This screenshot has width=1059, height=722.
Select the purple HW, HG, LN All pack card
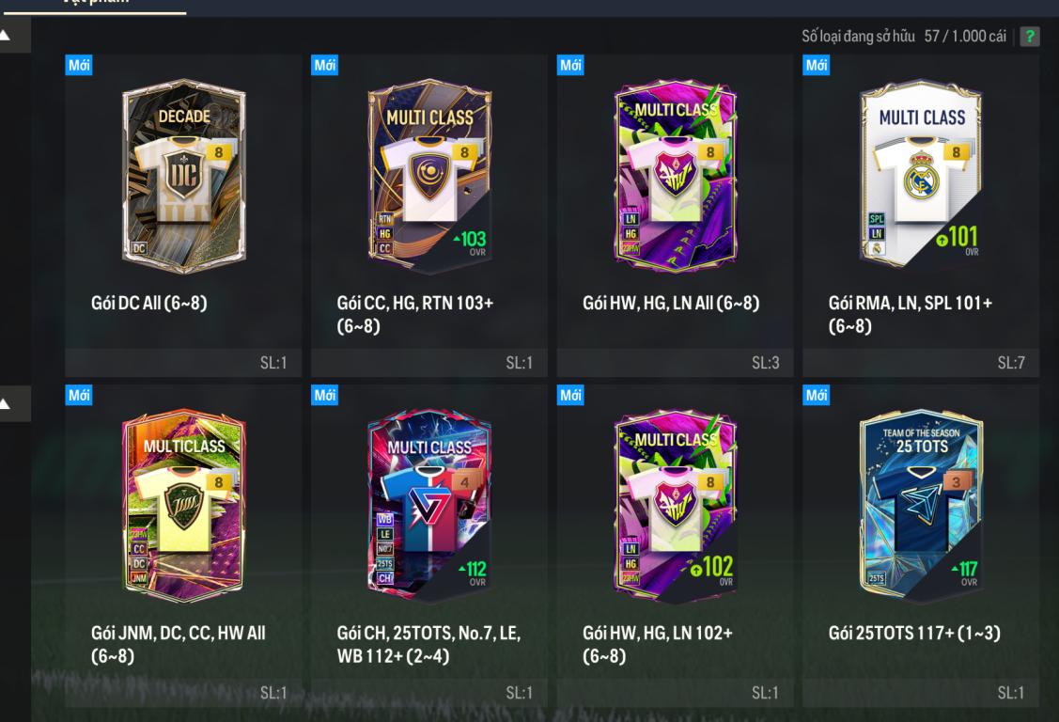(676, 177)
